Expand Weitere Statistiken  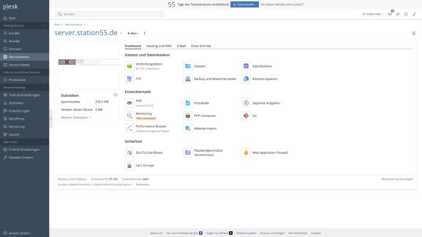(76, 117)
